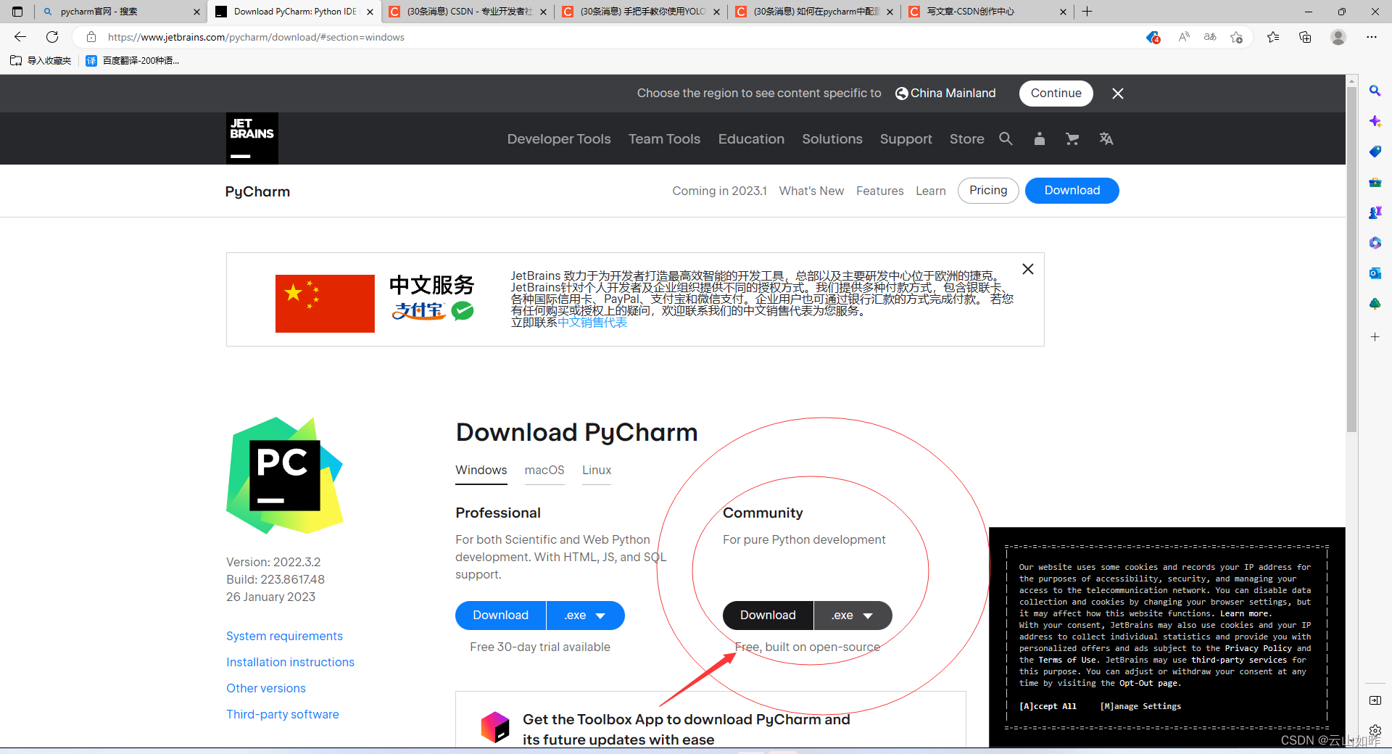Open the Store menu

[x=966, y=138]
